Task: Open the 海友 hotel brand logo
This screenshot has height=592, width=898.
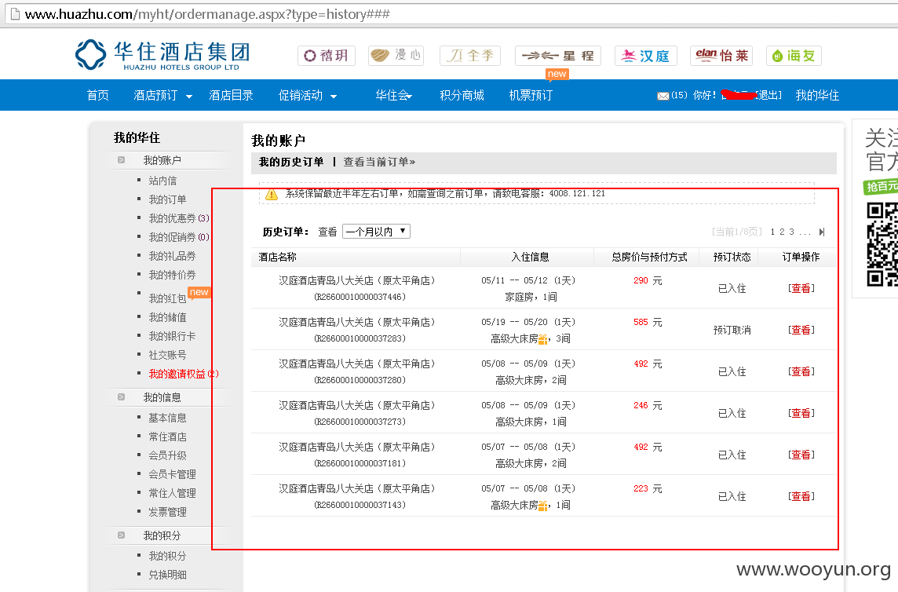Action: point(794,56)
